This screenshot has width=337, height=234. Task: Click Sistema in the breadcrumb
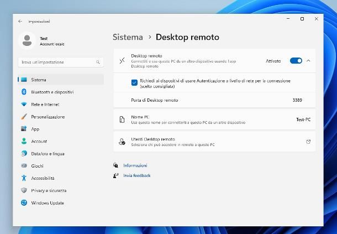point(128,37)
